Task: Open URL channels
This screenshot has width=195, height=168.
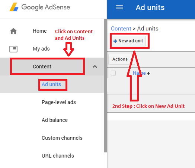Action: pyautogui.click(x=58, y=156)
